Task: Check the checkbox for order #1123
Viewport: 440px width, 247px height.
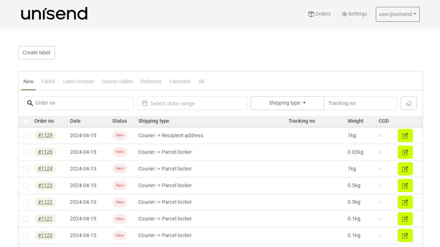Action: [x=26, y=186]
